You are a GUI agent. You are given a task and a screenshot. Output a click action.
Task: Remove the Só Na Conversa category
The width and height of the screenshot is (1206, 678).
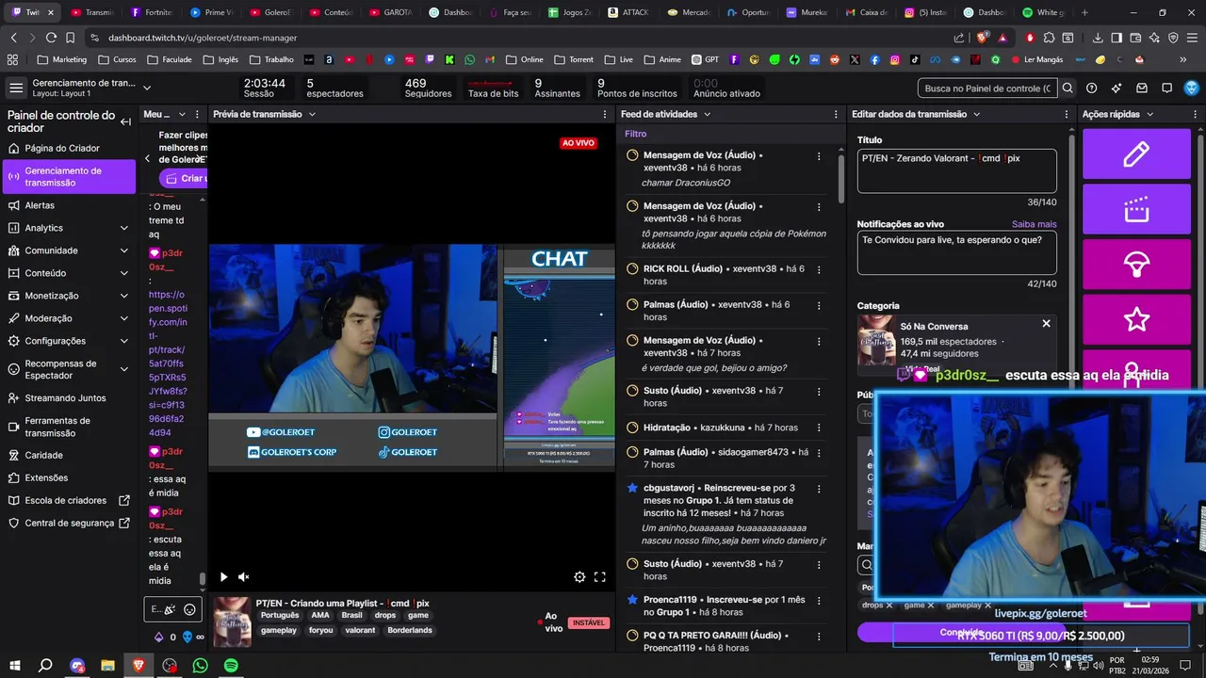[1046, 324]
